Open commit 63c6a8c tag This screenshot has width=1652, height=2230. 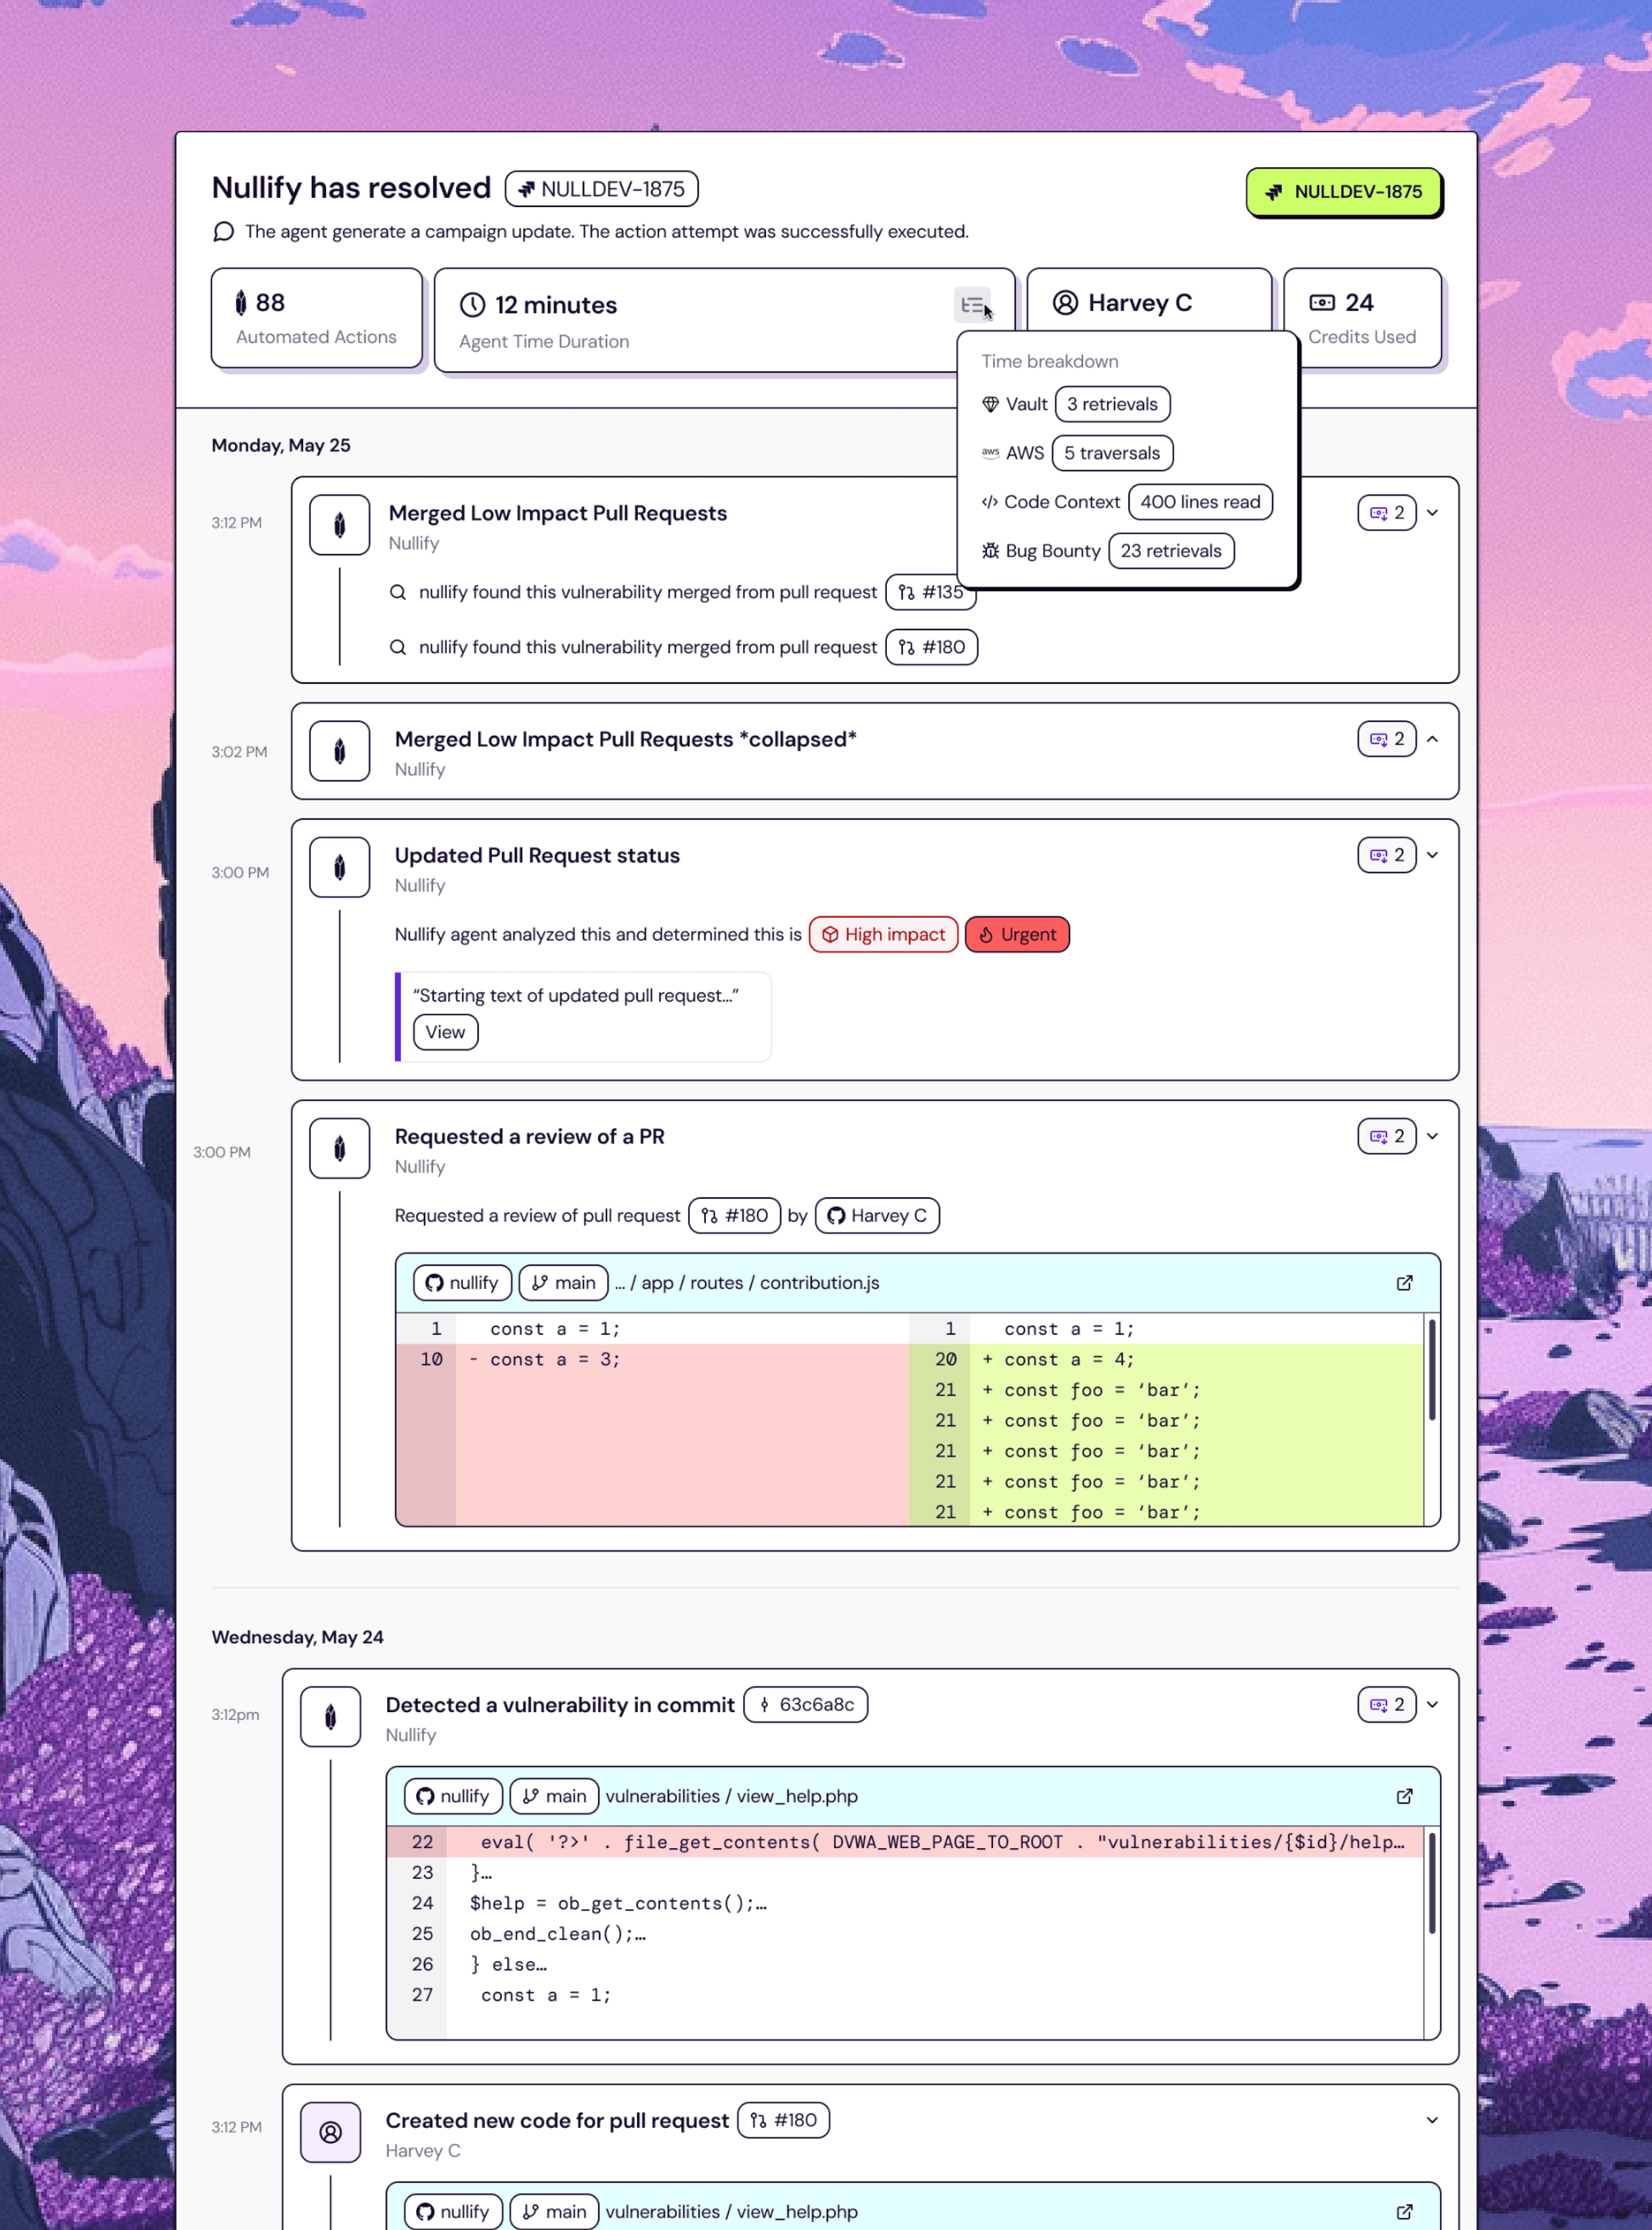[x=805, y=1704]
